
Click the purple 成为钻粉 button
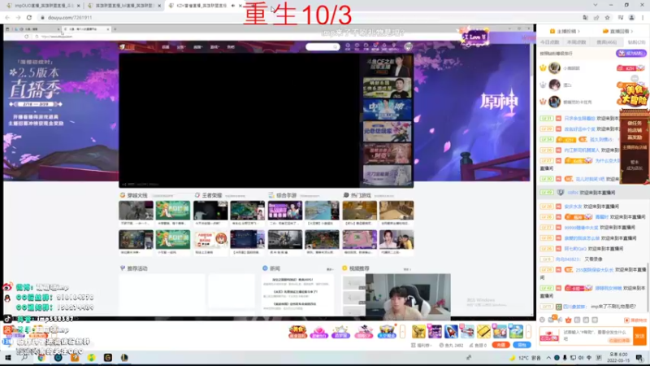[631, 53]
